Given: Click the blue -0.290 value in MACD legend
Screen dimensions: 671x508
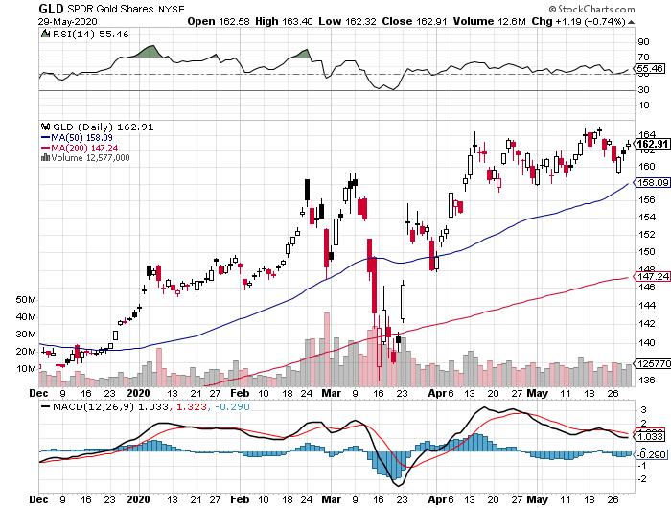Looking at the screenshot, I should pyautogui.click(x=232, y=407).
